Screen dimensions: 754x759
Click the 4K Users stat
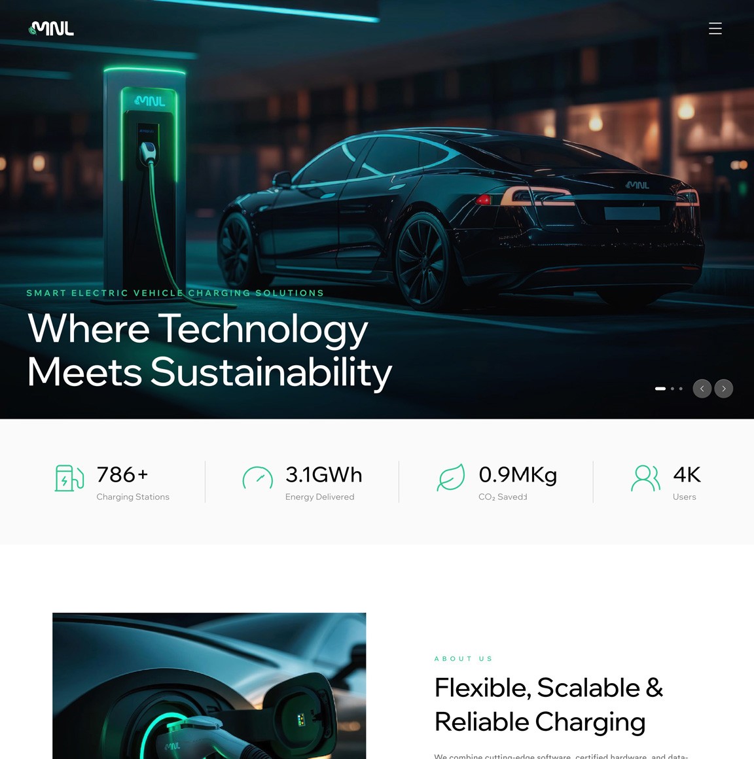(666, 482)
